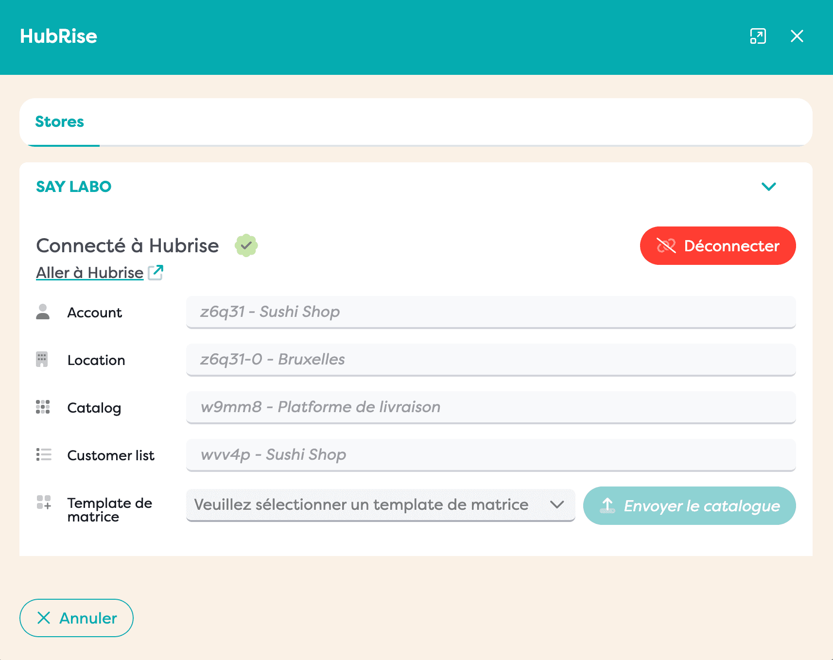Click the Account field showing Sushi Shop
The width and height of the screenshot is (833, 660).
[490, 312]
